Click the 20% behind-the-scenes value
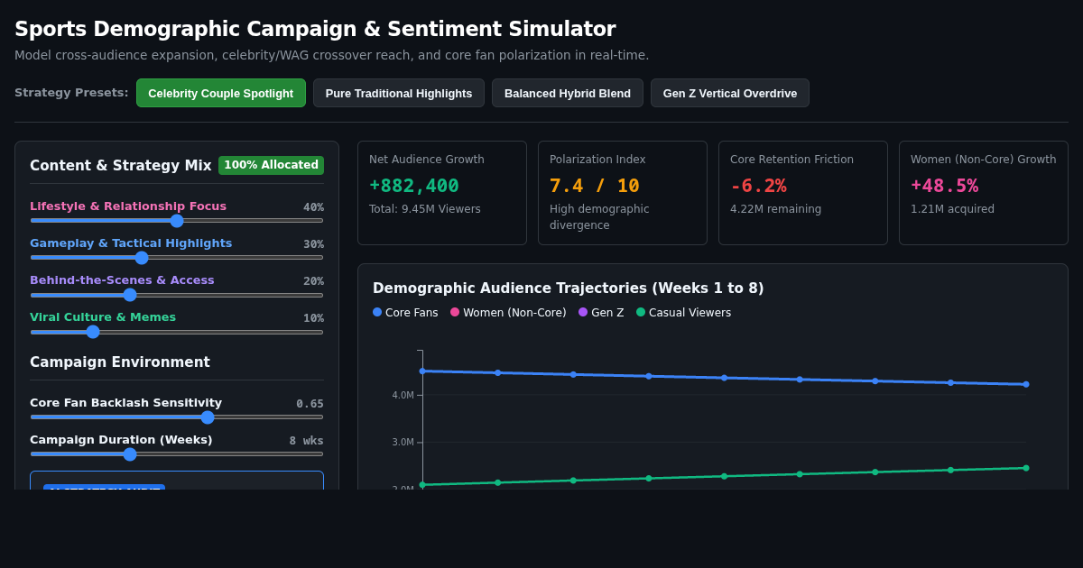1083x568 pixels. pos(313,281)
